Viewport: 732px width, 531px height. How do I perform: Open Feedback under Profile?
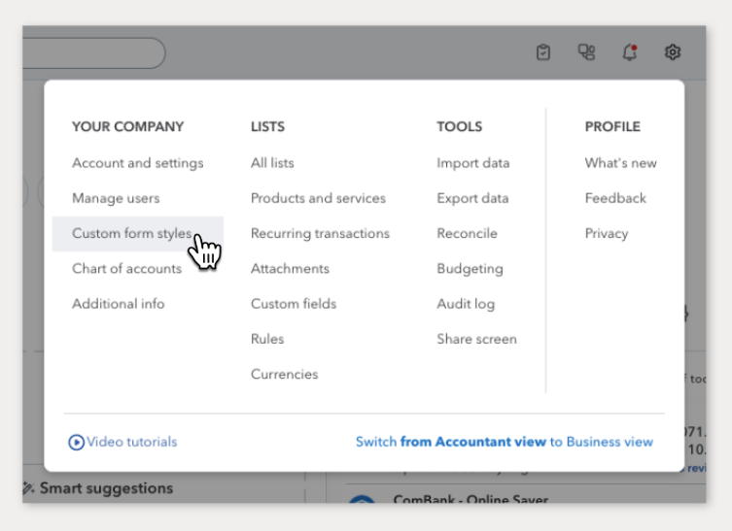[x=615, y=198]
